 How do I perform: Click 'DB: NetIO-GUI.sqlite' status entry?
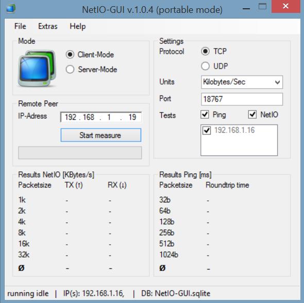(176, 293)
